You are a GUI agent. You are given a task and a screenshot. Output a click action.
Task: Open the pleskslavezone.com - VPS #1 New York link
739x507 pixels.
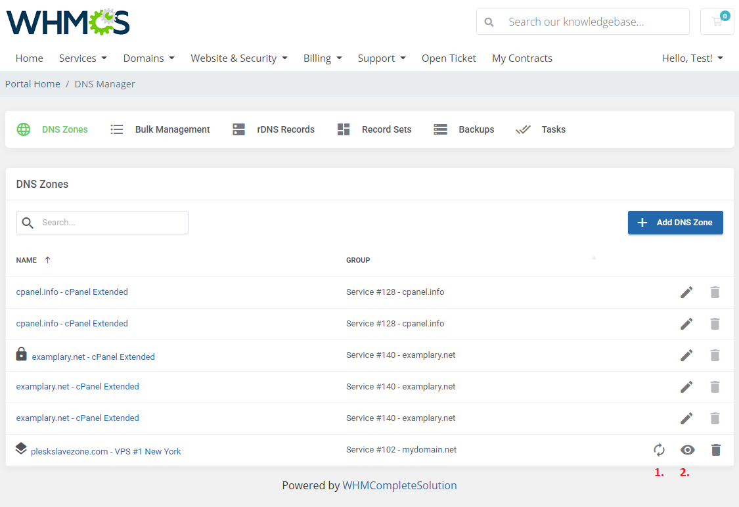tap(106, 451)
